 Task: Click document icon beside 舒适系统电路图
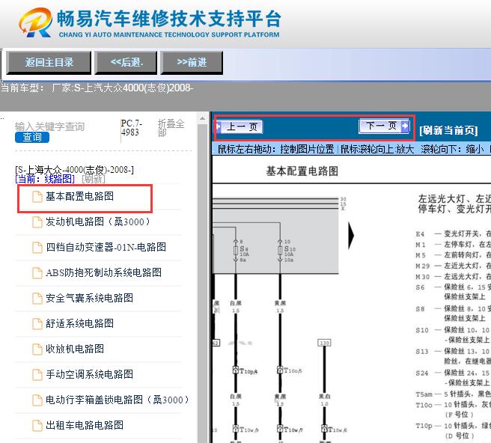click(x=37, y=323)
